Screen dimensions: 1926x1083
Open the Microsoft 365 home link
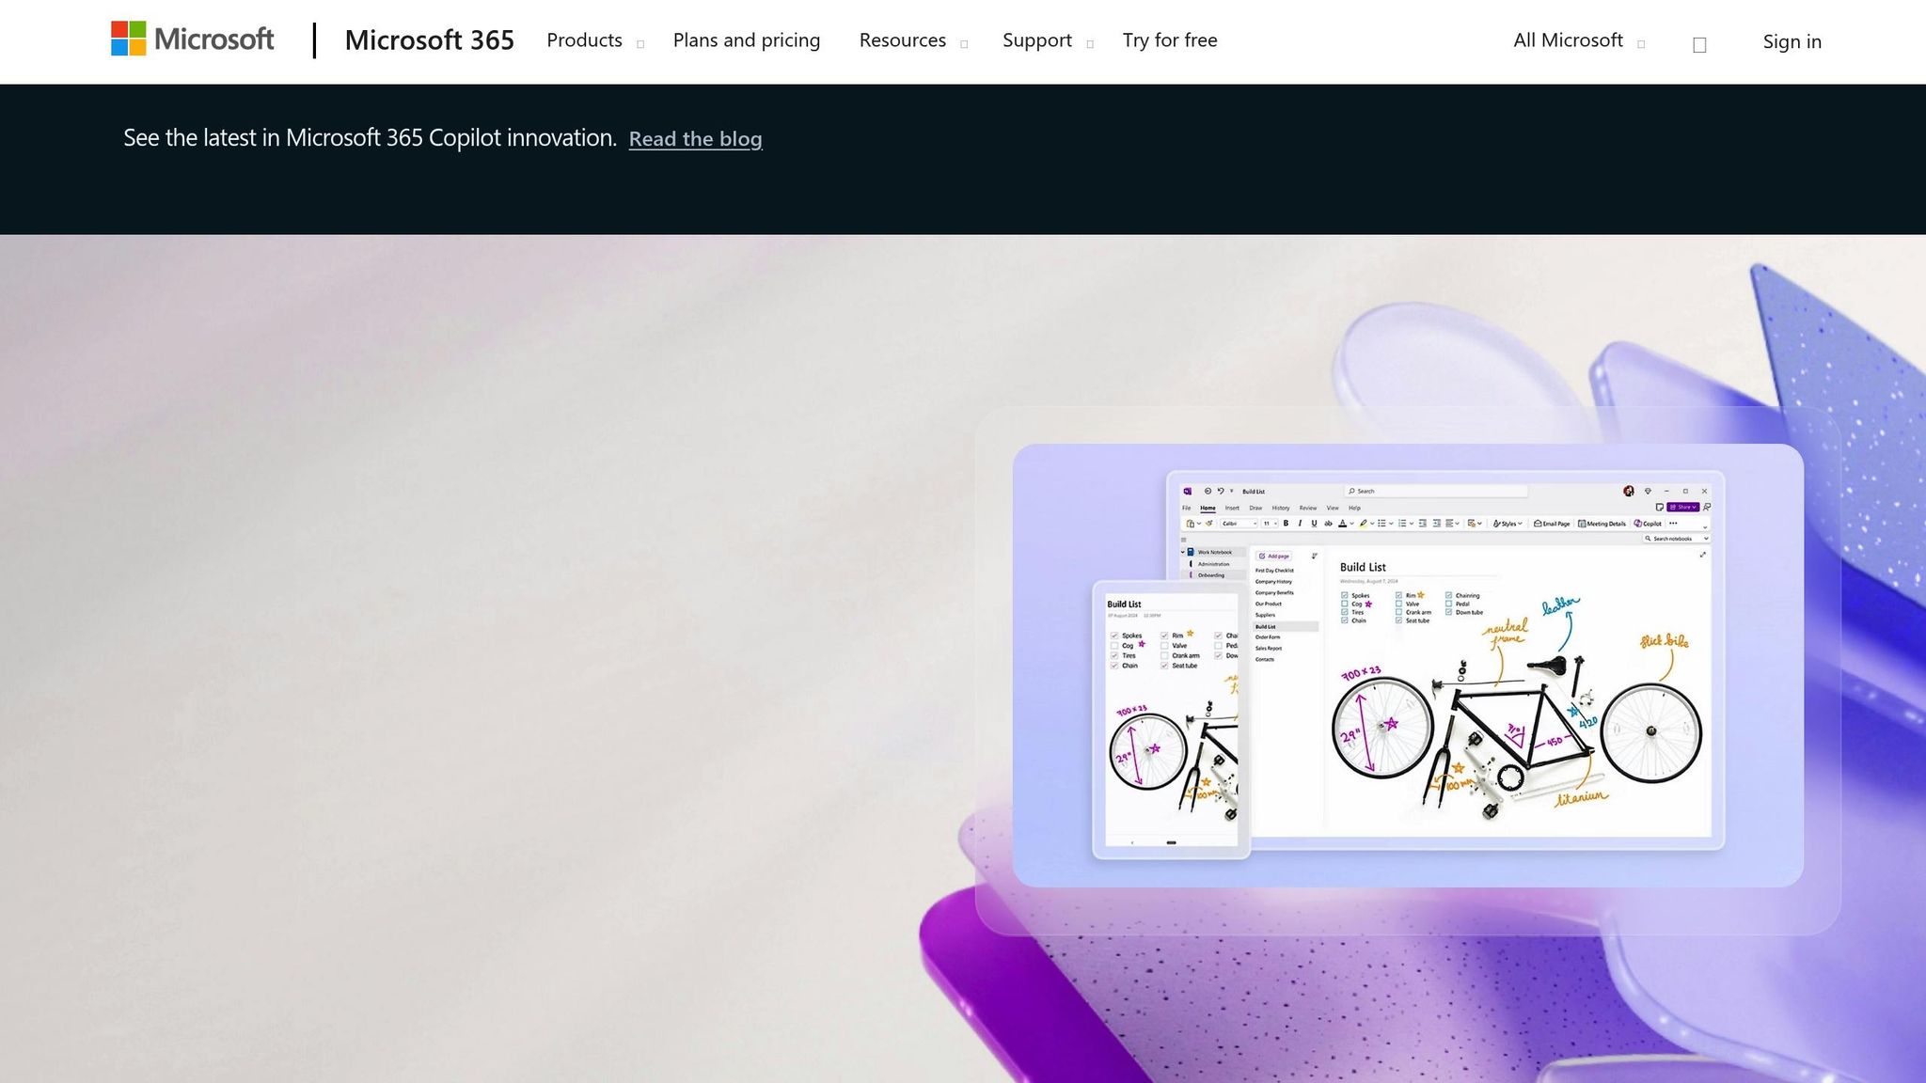[429, 40]
